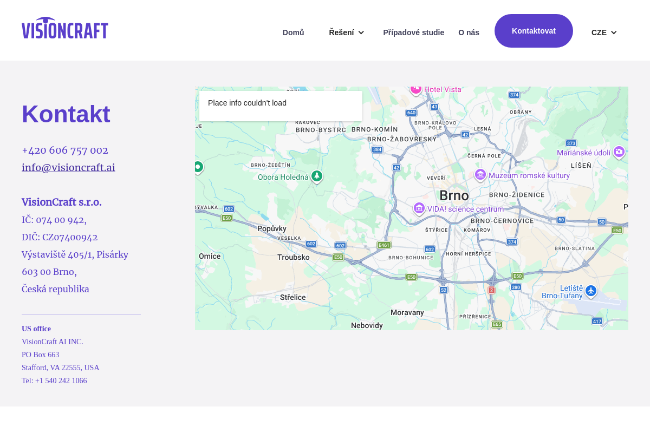This screenshot has width=650, height=433.
Task: Open Případové studie menu item
Action: [x=413, y=32]
